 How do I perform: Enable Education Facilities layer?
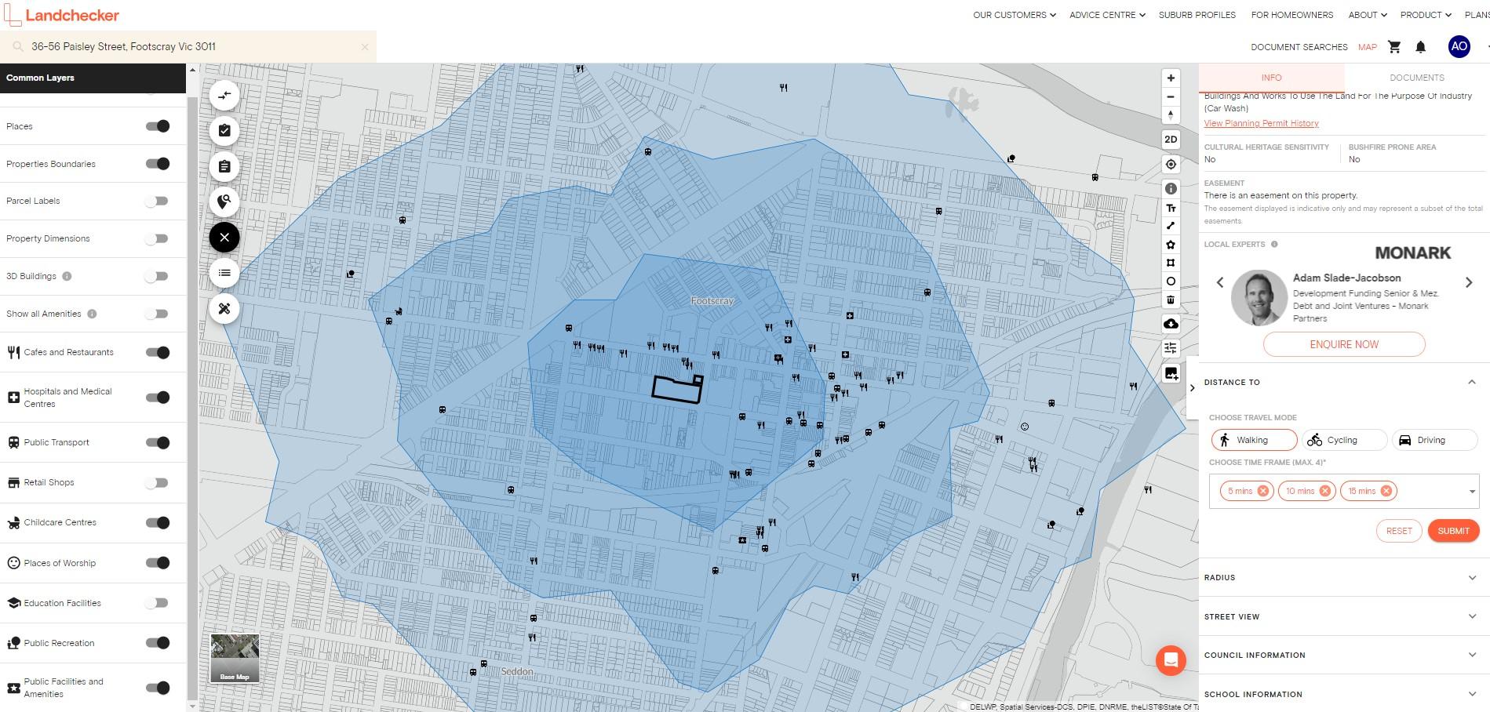tap(158, 603)
